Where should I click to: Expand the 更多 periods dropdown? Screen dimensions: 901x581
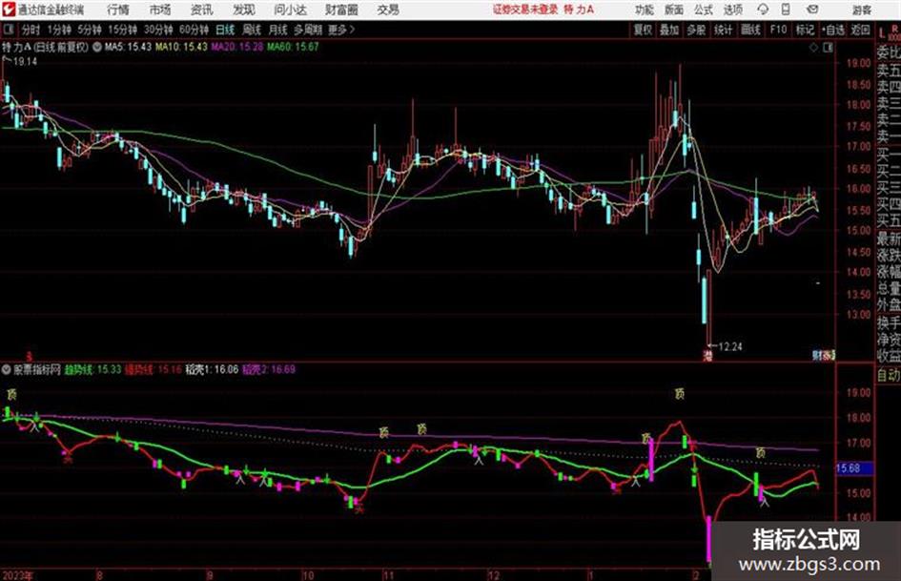(x=342, y=30)
